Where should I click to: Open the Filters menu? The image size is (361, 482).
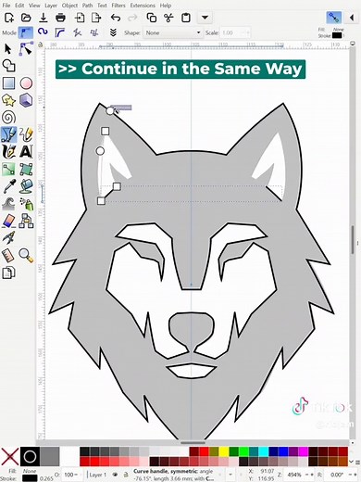(118, 6)
